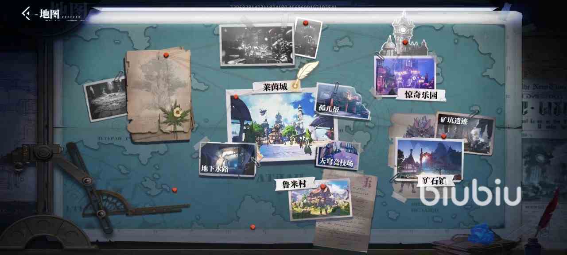The width and height of the screenshot is (567, 255).
Task: Open the small tilted grayscale photo
Action: (307, 38)
